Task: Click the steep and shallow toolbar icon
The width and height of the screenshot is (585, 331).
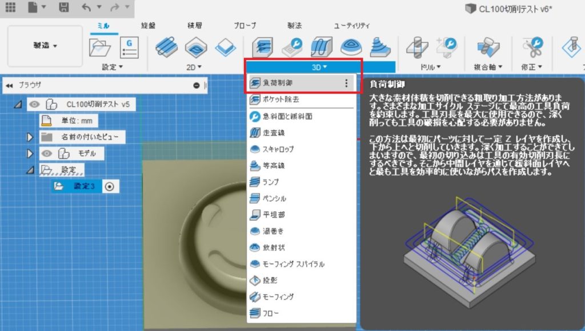Action: coord(292,47)
